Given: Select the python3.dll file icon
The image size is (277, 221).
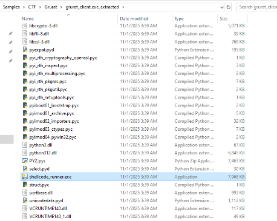Looking at the screenshot, I should (25, 145).
